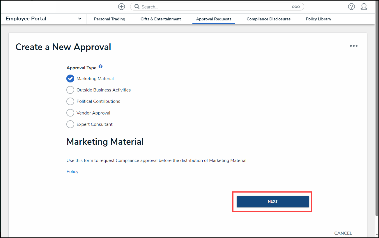Image resolution: width=379 pixels, height=238 pixels.
Task: Open the three-dot more options menu
Action: [354, 46]
